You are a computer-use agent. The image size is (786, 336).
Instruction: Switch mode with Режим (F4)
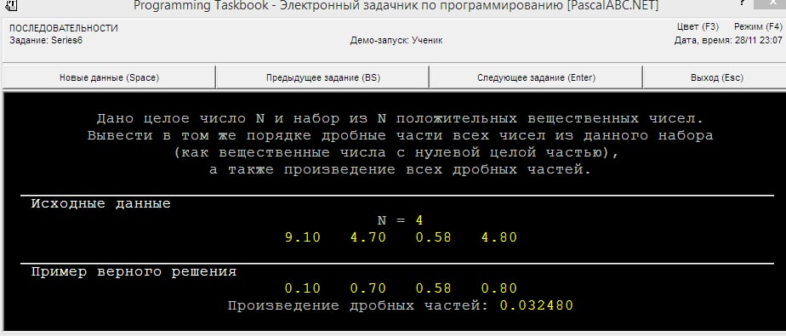coord(758,26)
